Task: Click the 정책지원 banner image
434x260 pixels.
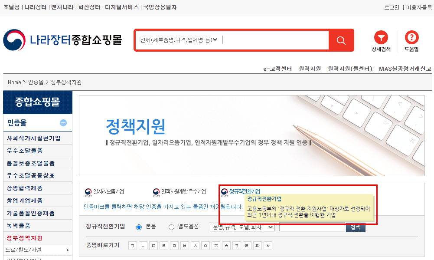Action: coord(252,136)
